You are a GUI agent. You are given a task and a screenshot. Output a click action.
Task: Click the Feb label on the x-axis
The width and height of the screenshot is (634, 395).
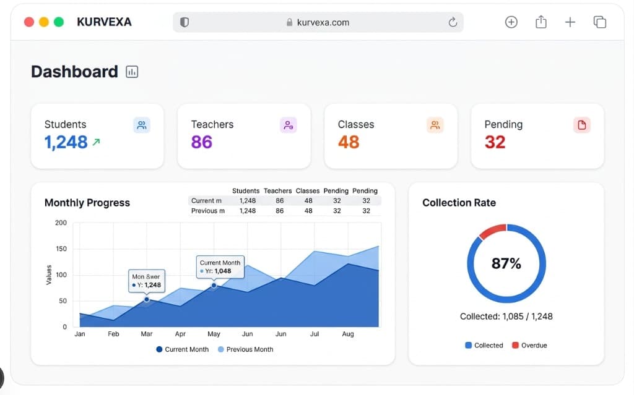click(113, 334)
